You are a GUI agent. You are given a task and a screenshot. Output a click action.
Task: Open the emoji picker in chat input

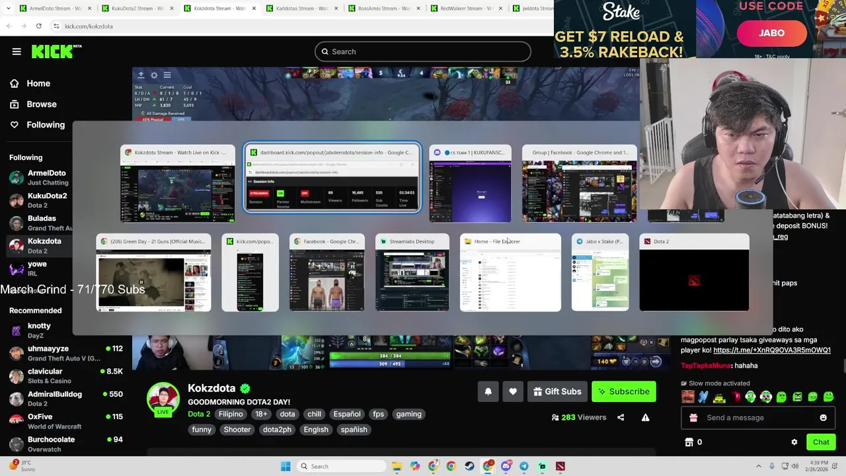tap(823, 418)
